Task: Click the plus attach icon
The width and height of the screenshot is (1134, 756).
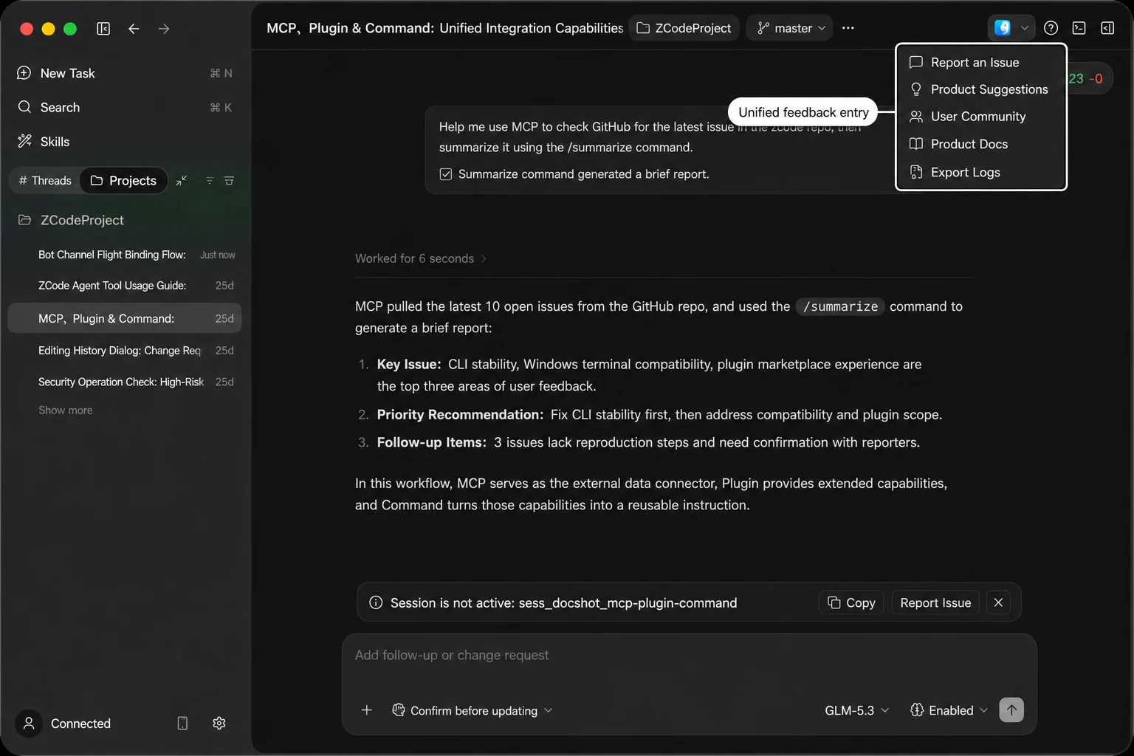Action: pyautogui.click(x=366, y=710)
